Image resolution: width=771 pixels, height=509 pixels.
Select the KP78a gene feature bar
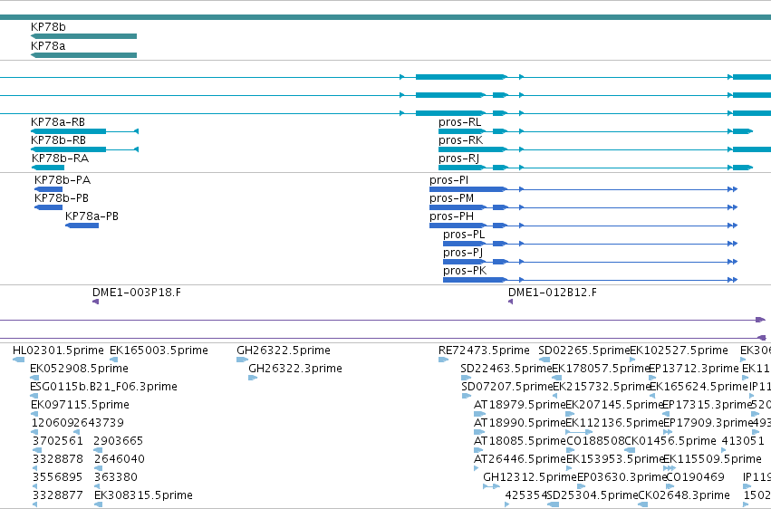[x=83, y=55]
